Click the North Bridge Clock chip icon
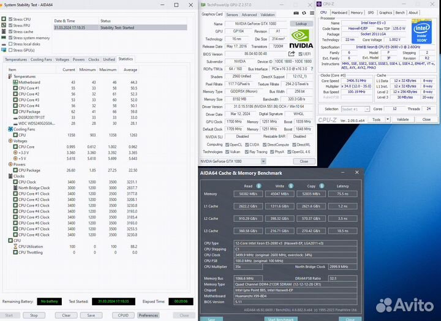 point(15,187)
